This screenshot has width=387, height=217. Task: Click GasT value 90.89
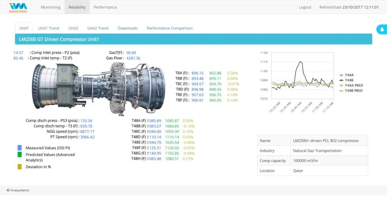(131, 53)
